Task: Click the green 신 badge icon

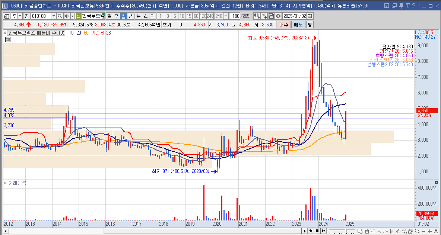Action: [x=79, y=16]
